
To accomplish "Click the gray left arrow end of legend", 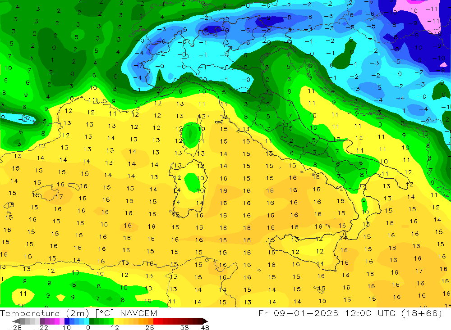I will click(x=16, y=321).
